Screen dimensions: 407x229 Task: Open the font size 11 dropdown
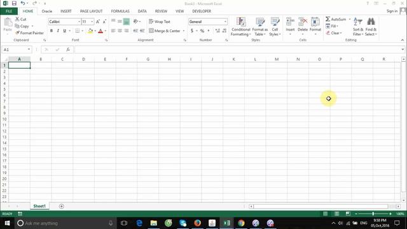92,22
